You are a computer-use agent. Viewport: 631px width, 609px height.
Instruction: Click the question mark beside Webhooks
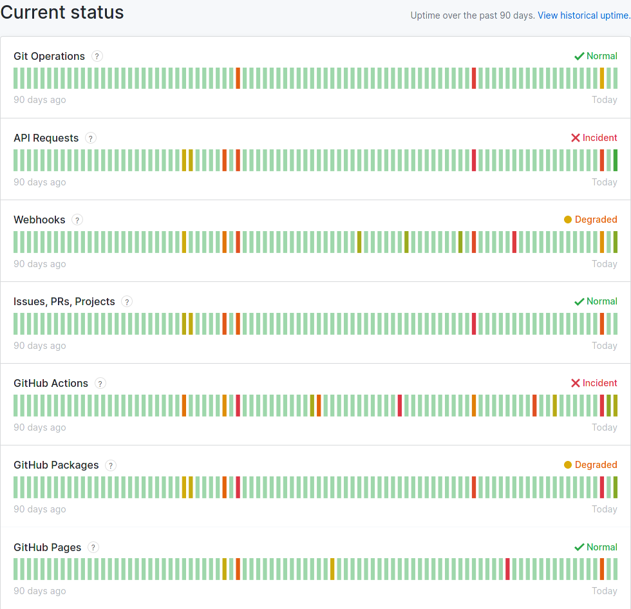[77, 220]
